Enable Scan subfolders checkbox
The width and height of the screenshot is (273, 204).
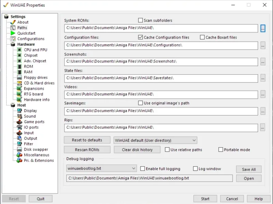click(x=140, y=20)
